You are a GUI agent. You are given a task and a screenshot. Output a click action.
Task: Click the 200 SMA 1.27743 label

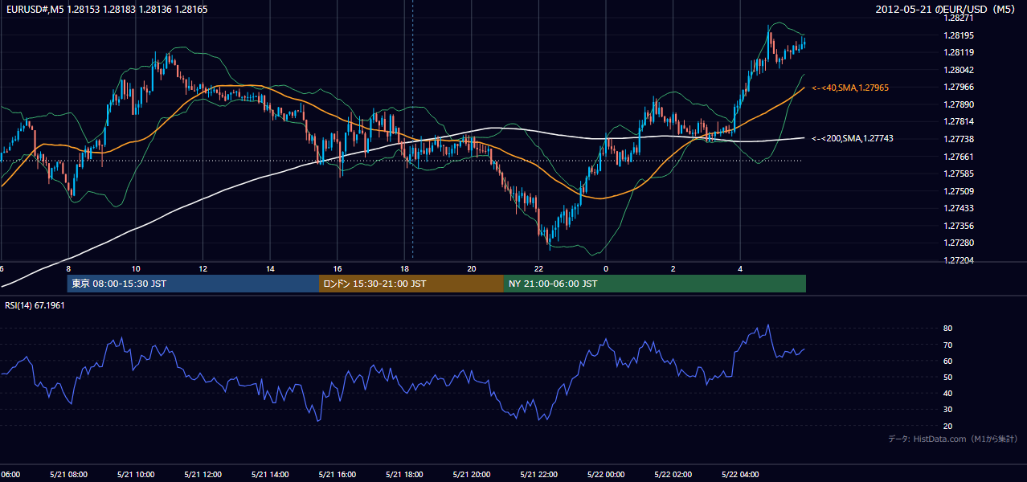click(852, 138)
